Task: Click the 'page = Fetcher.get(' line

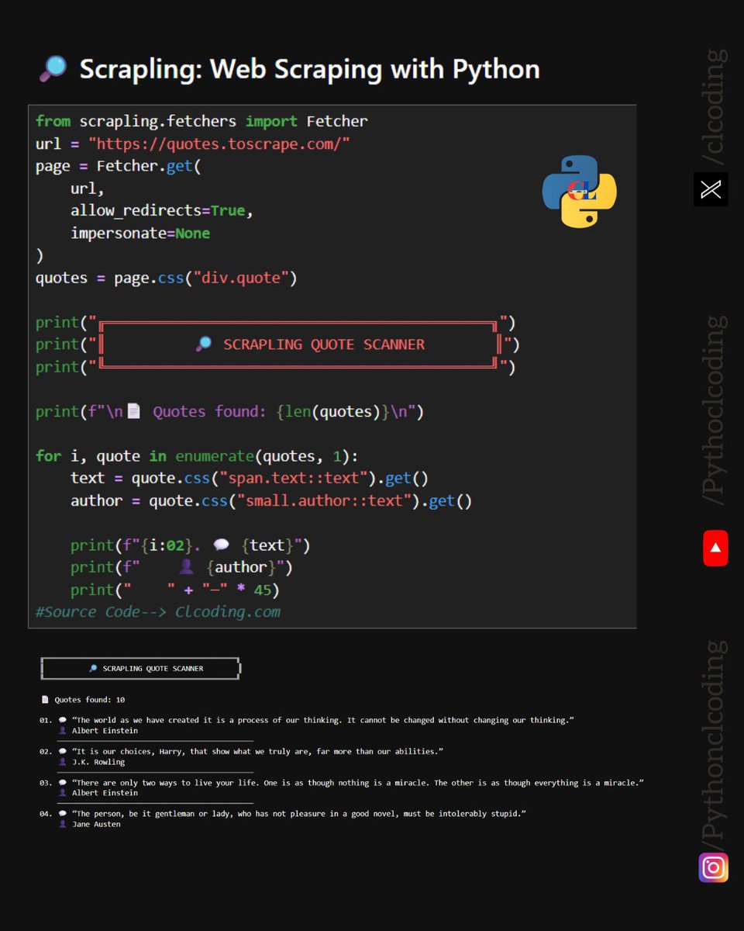Action: (118, 166)
